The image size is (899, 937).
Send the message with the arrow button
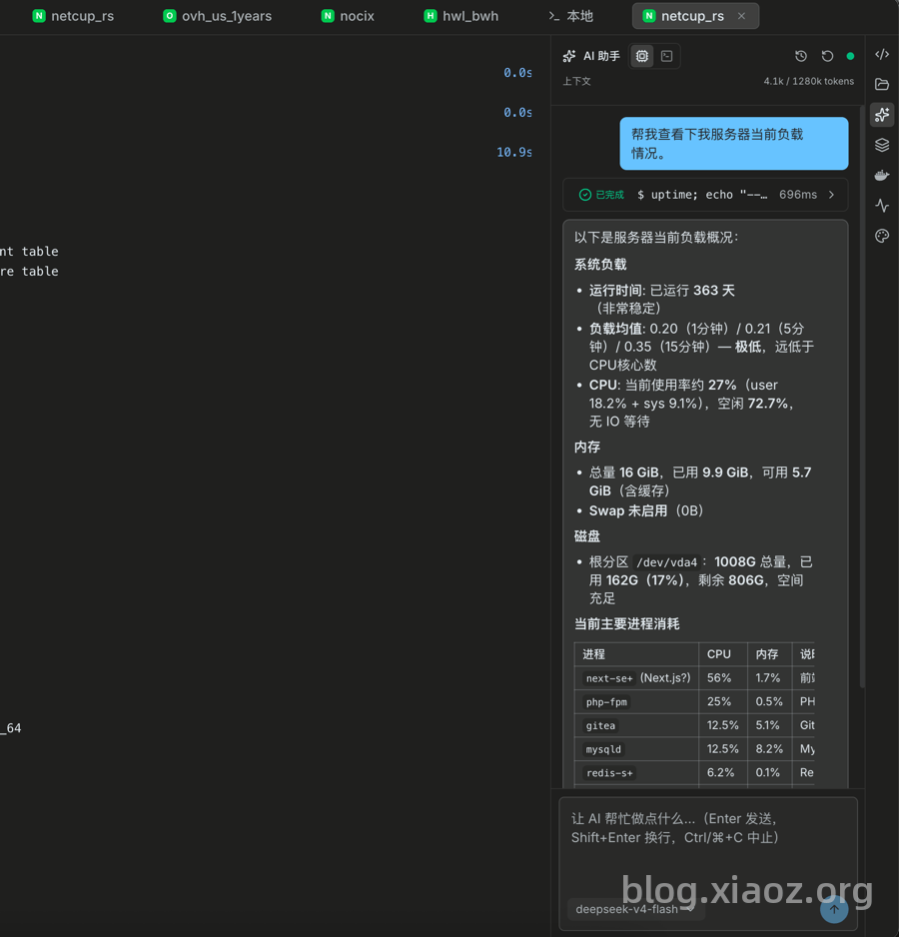point(834,909)
